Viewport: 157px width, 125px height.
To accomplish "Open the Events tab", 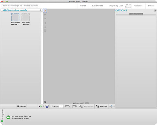I will (x=151, y=6).
